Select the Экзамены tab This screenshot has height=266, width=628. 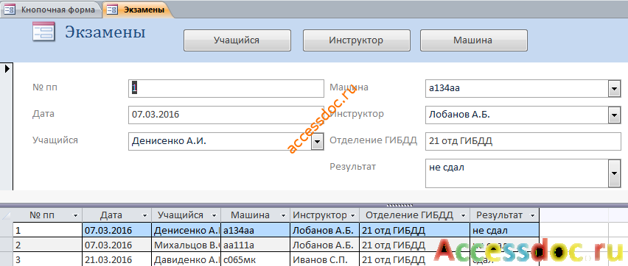(x=138, y=10)
